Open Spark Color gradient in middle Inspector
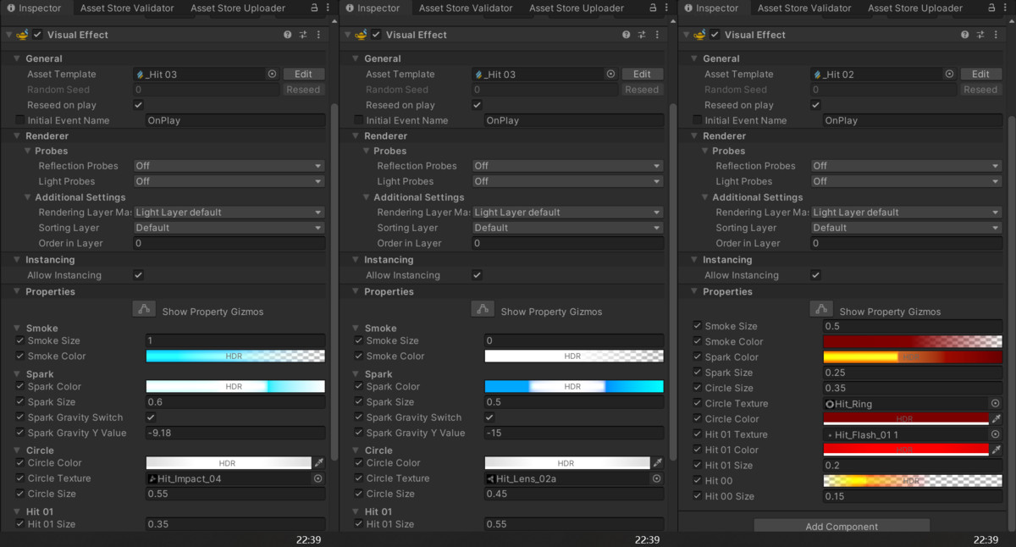Image resolution: width=1016 pixels, height=547 pixels. click(x=574, y=387)
